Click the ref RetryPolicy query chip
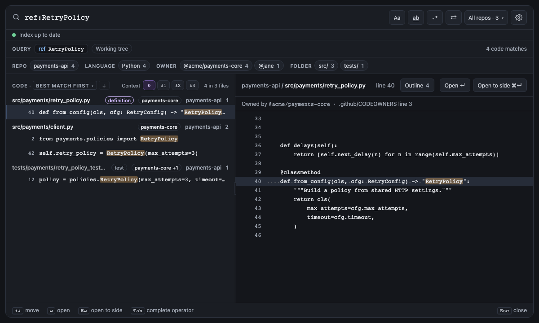This screenshot has width=539, height=323. (x=61, y=49)
